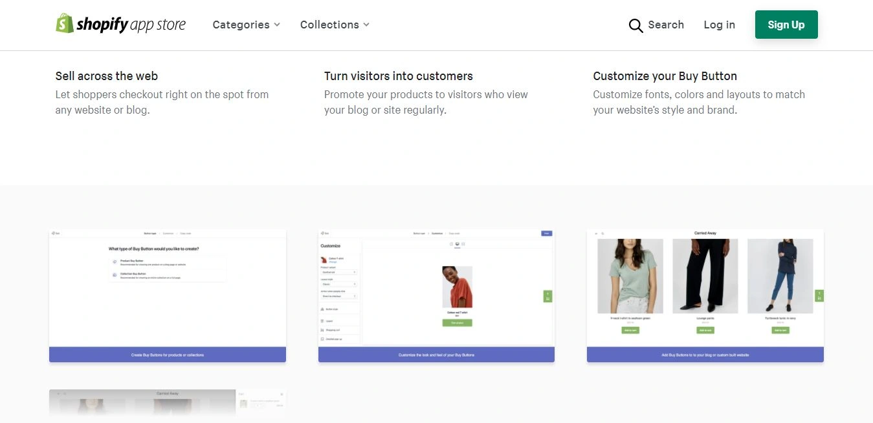Click the green buy button under orange t-shirt
Viewport: 873px width, 423px height.
click(x=458, y=322)
